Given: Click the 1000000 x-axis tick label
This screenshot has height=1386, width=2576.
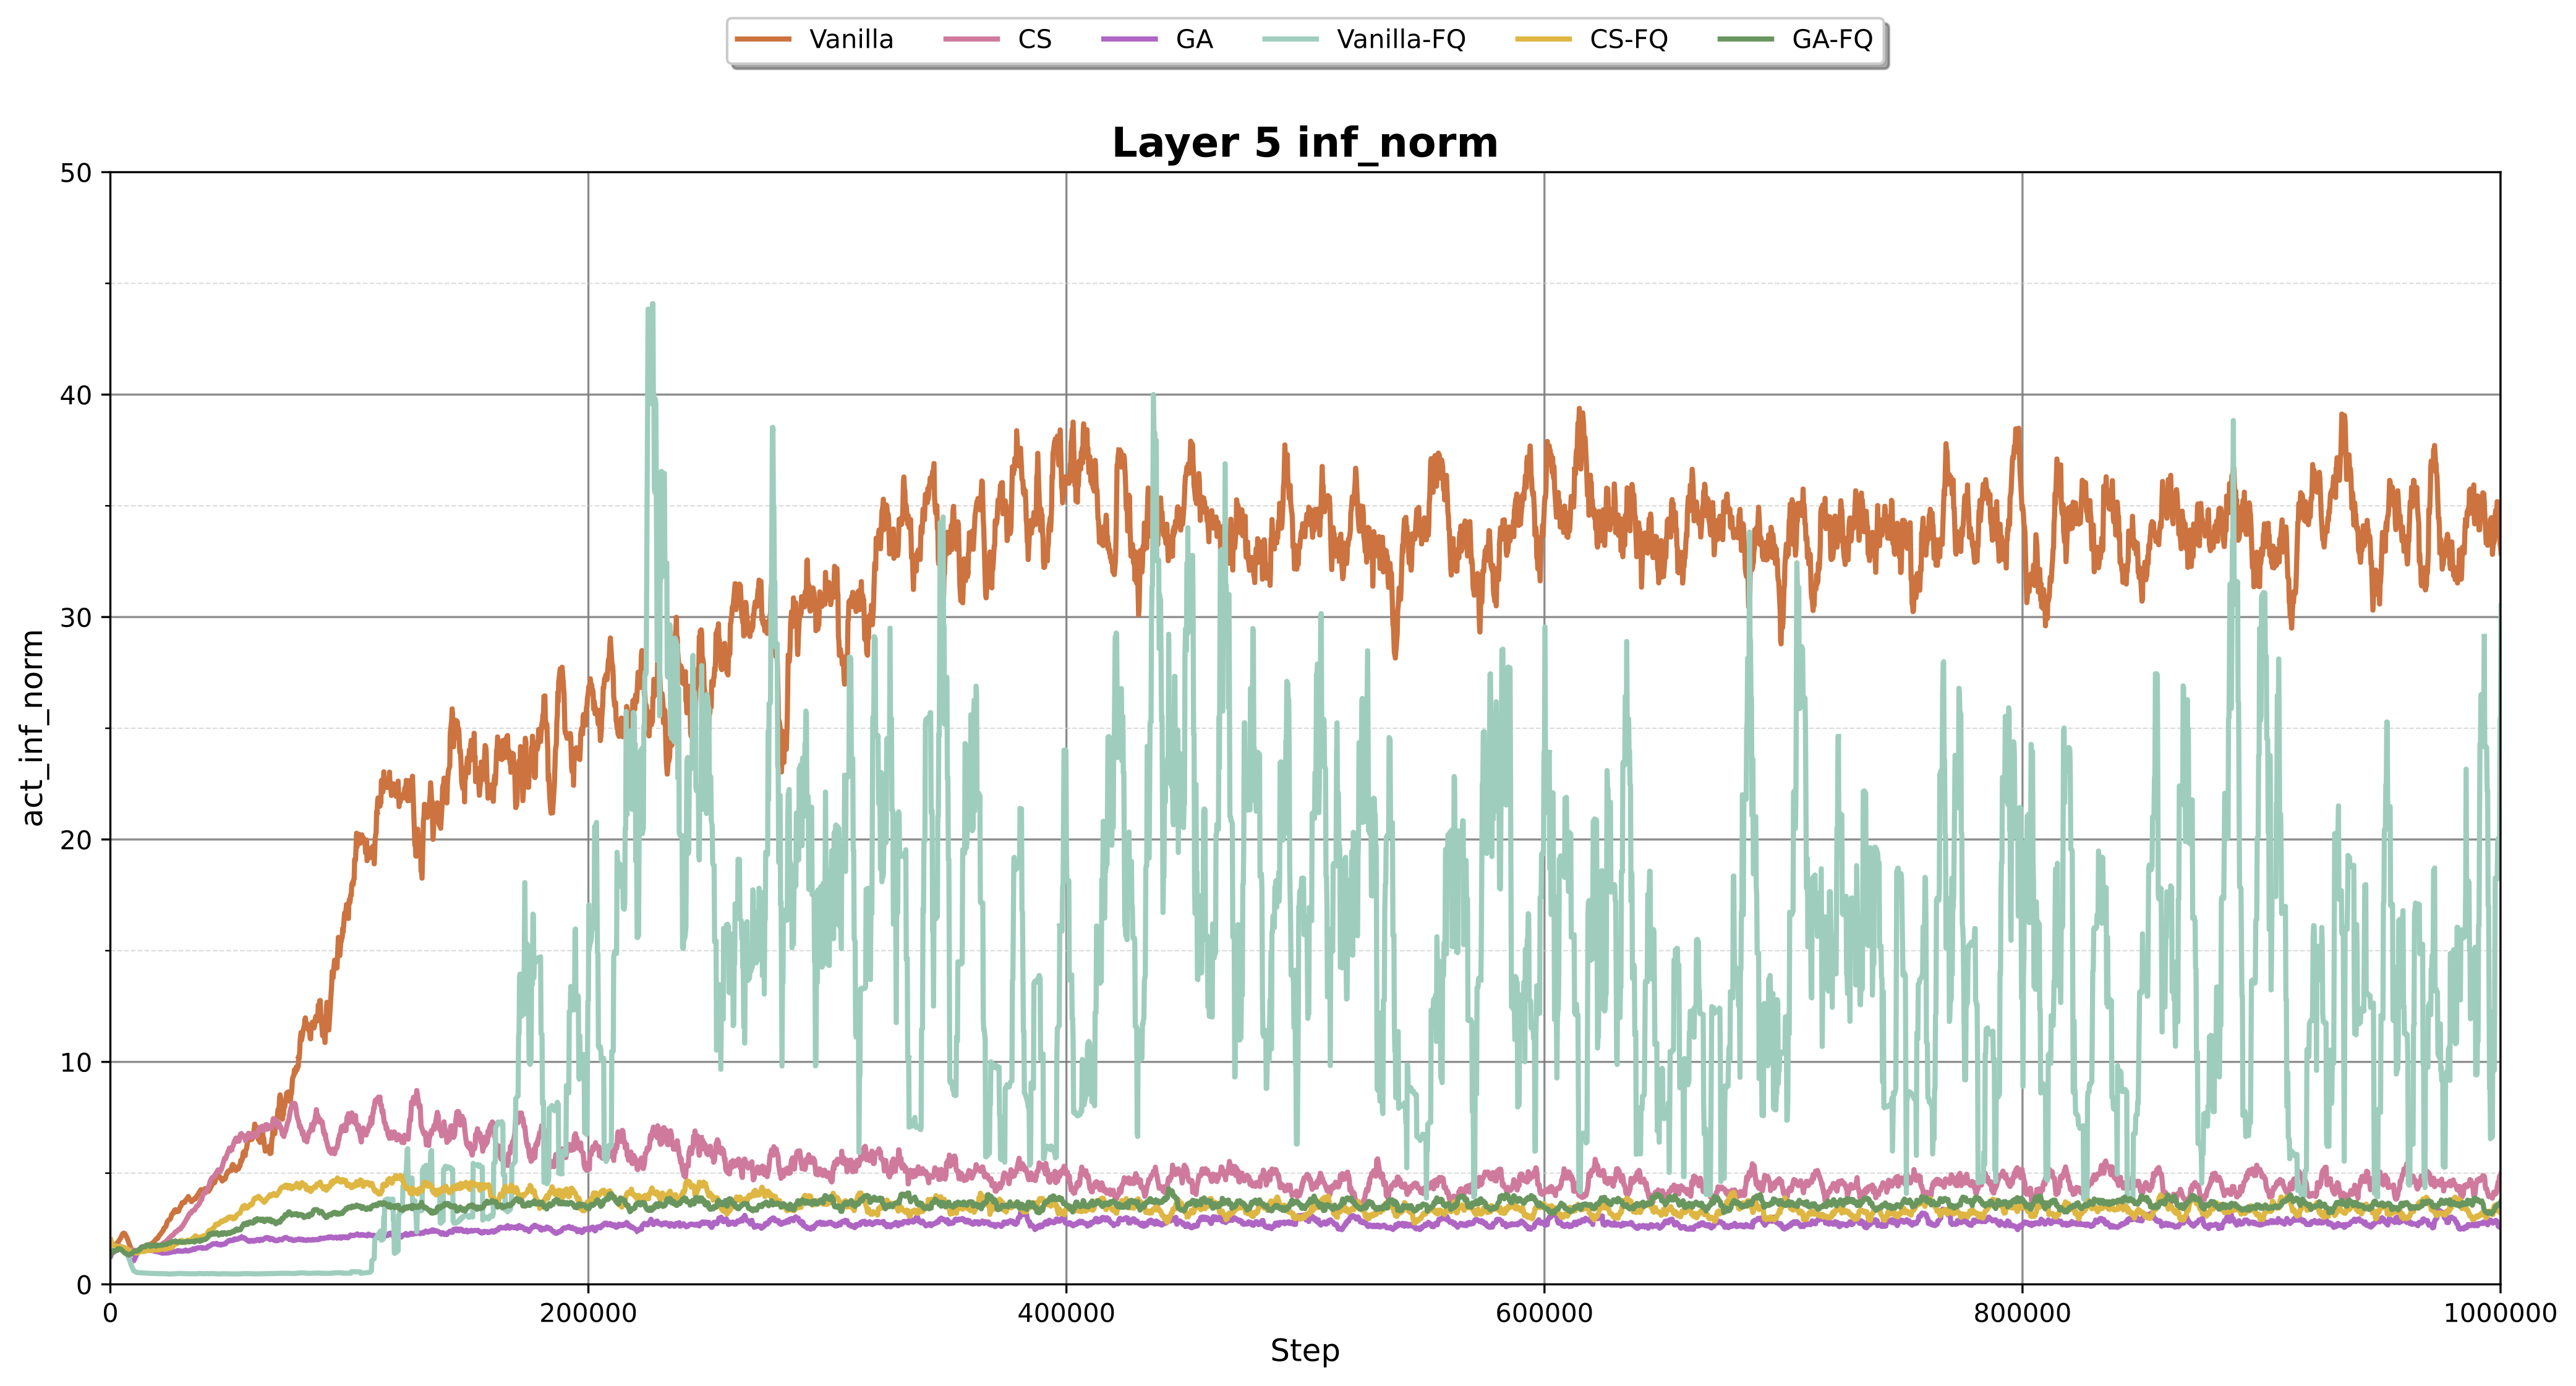Looking at the screenshot, I should tap(2499, 1313).
